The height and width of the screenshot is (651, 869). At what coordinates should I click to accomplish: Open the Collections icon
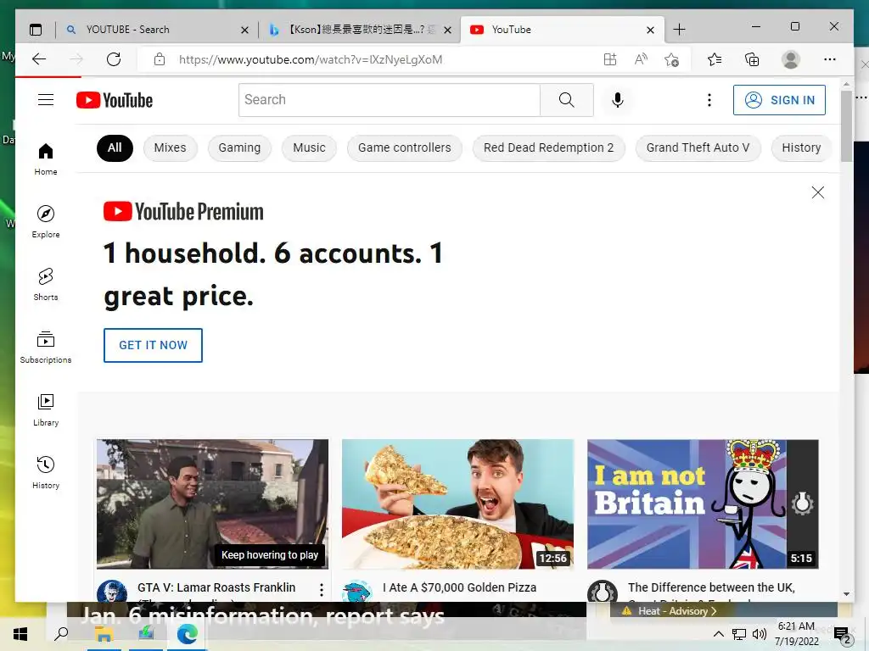click(x=752, y=59)
